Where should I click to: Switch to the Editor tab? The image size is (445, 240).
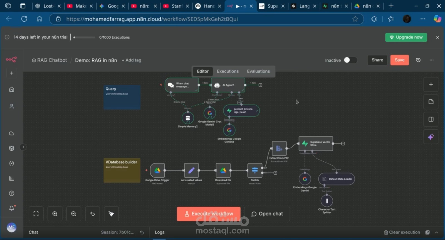(x=203, y=71)
